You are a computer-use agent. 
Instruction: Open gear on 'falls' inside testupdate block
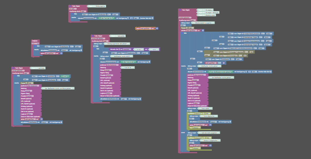(95, 49)
